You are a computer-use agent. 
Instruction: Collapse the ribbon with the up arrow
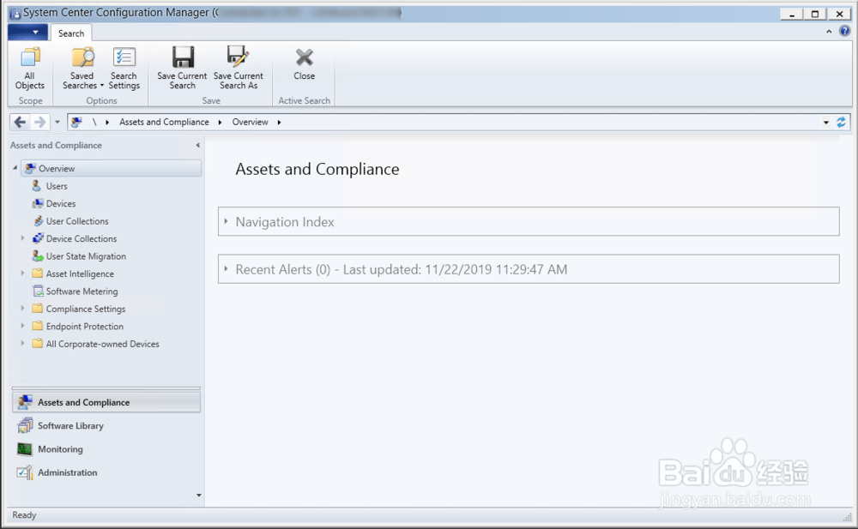pyautogui.click(x=829, y=32)
